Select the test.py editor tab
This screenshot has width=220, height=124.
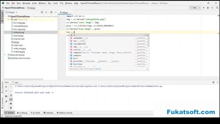(65, 12)
